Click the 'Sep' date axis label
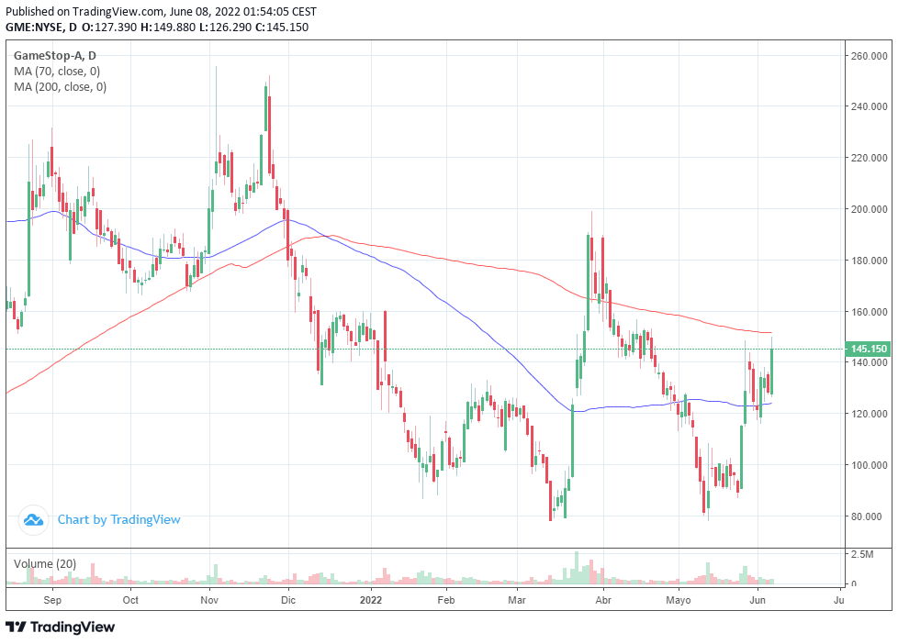 pos(52,600)
